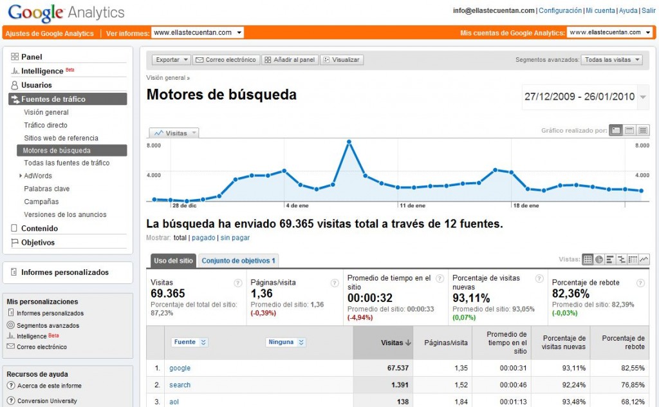Open 'Motores de búsqueda' report
The height and width of the screenshot is (407, 659).
click(72, 151)
